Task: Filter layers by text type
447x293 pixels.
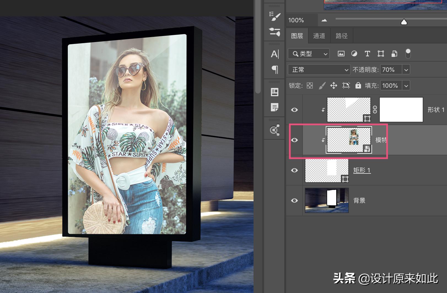Action: click(x=367, y=54)
